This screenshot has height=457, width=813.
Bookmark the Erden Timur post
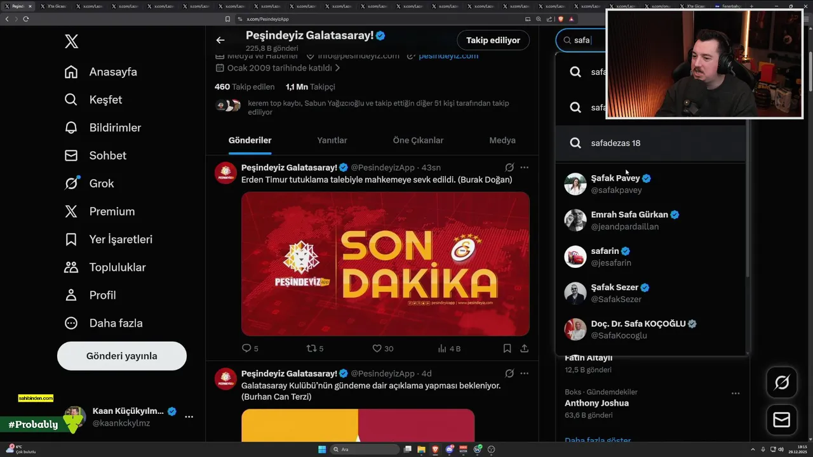[x=507, y=348]
